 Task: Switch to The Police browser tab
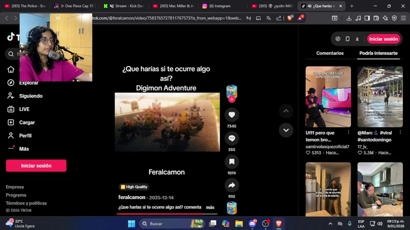26,6
